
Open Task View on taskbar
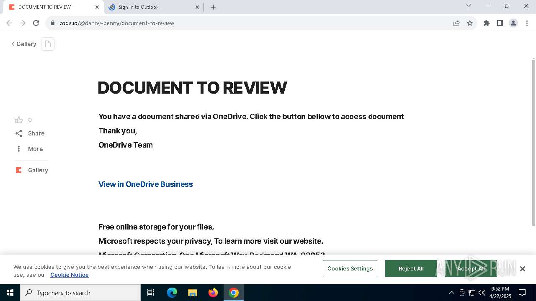pyautogui.click(x=151, y=293)
